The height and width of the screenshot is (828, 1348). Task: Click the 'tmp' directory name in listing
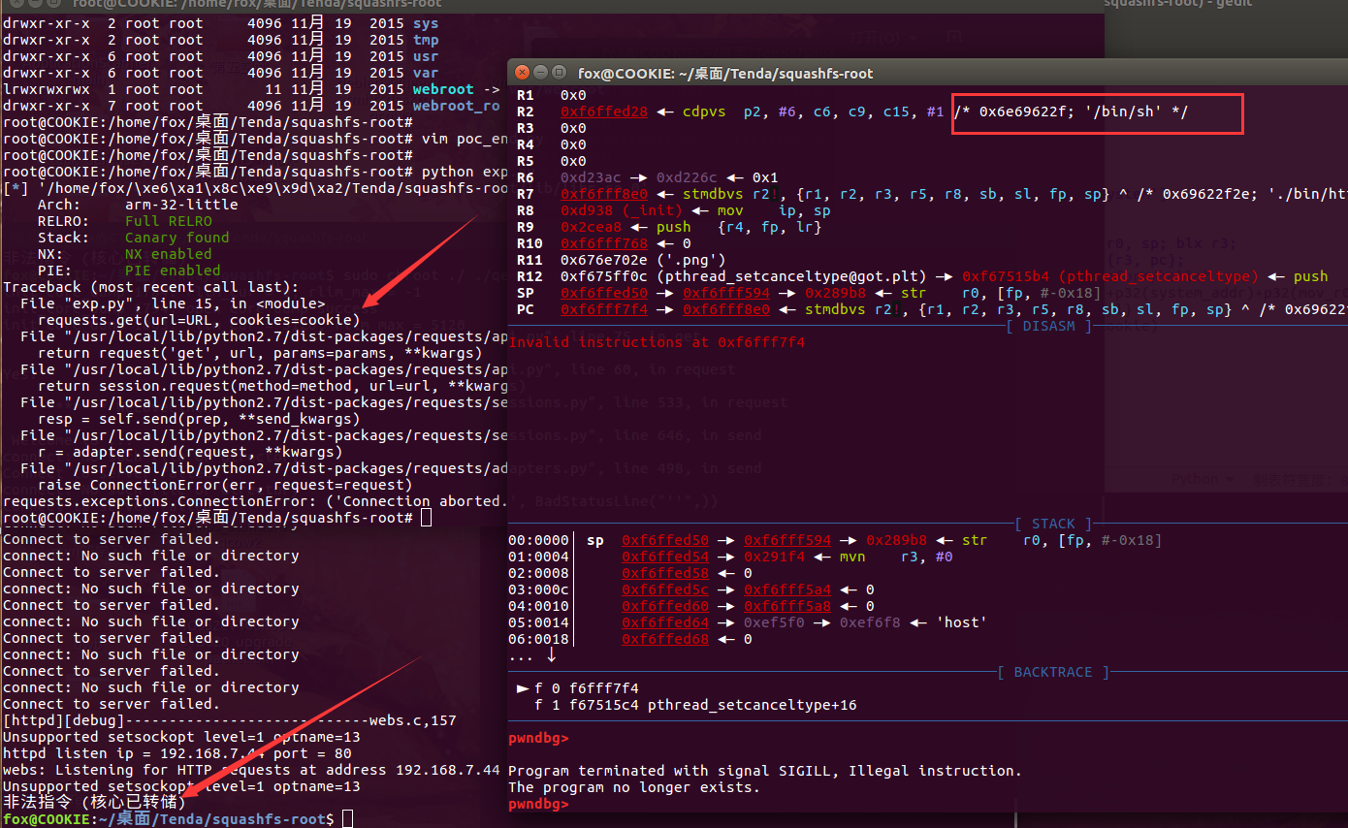(425, 40)
